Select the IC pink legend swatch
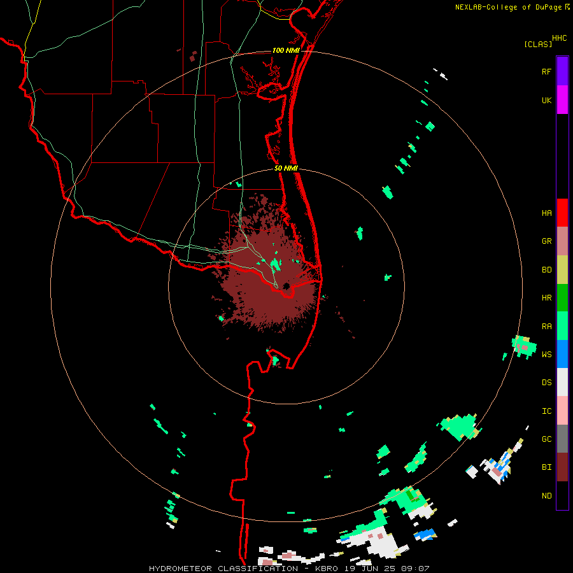The image size is (573, 573). tap(562, 411)
